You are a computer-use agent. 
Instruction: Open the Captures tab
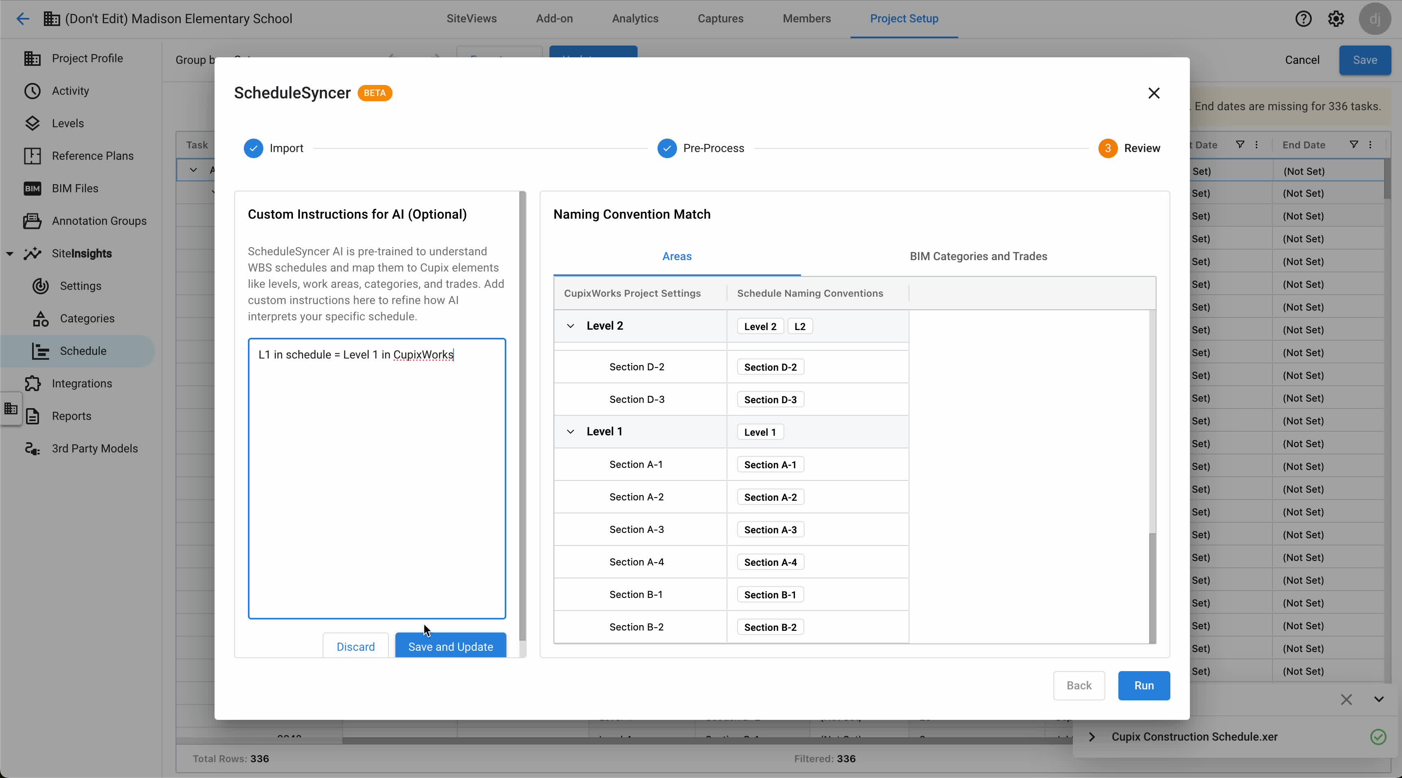721,19
